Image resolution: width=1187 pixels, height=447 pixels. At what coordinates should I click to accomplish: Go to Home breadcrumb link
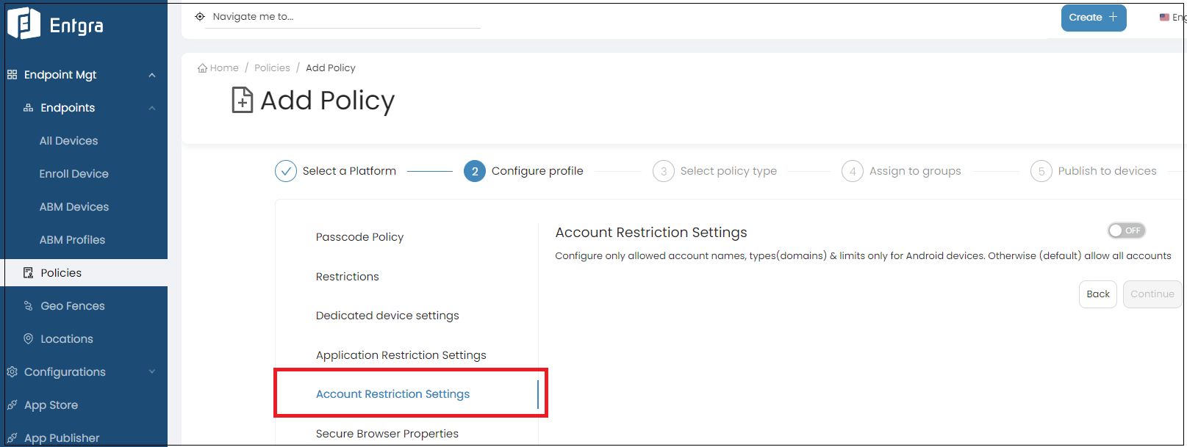[x=224, y=68]
